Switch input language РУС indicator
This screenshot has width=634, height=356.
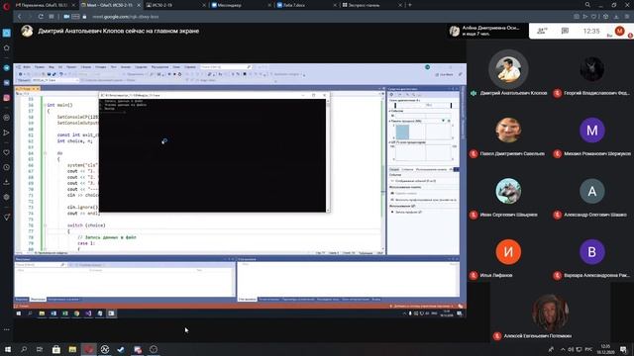(x=588, y=349)
